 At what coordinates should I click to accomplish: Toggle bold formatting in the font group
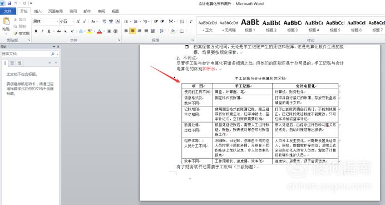click(36, 31)
